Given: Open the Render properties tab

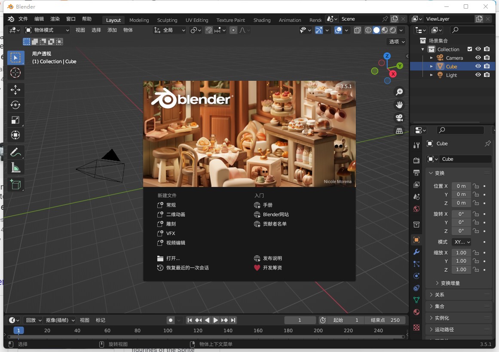Looking at the screenshot, I should (x=416, y=160).
